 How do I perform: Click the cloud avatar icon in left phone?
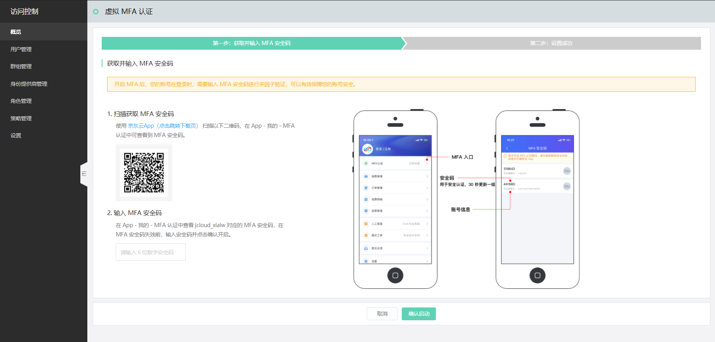click(367, 149)
